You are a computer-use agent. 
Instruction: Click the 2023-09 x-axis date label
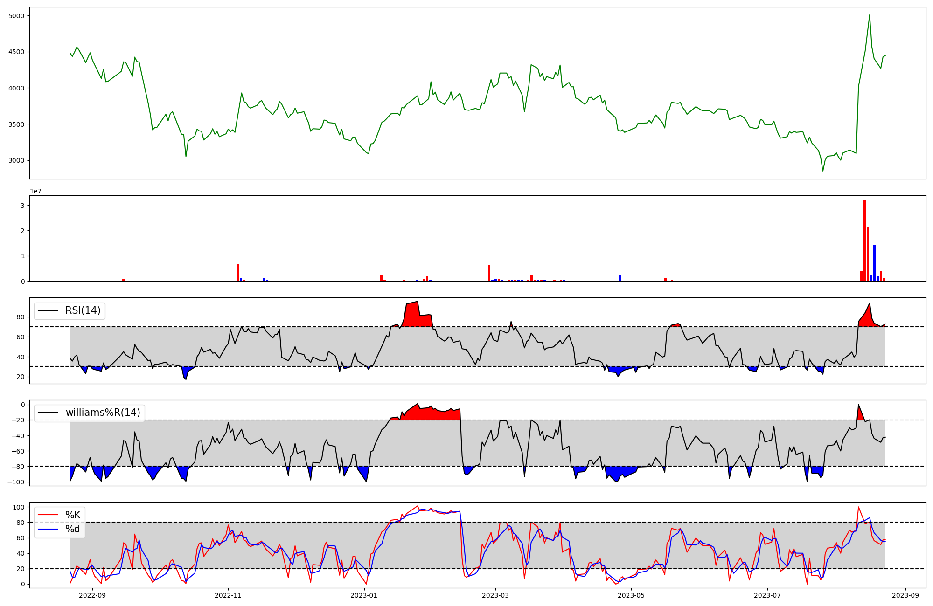tap(905, 595)
